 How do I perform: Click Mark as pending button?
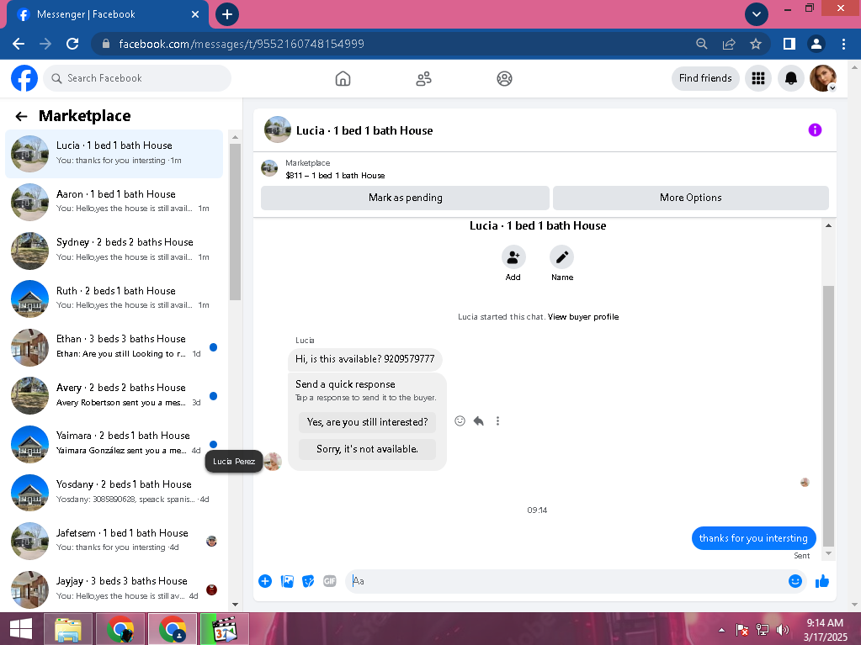click(x=405, y=198)
